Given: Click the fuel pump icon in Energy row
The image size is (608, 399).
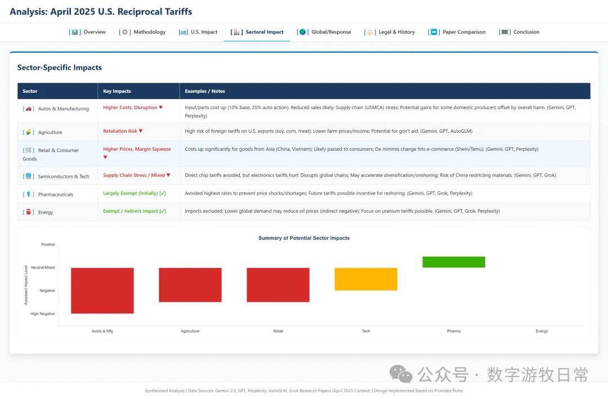Looking at the screenshot, I should [29, 212].
